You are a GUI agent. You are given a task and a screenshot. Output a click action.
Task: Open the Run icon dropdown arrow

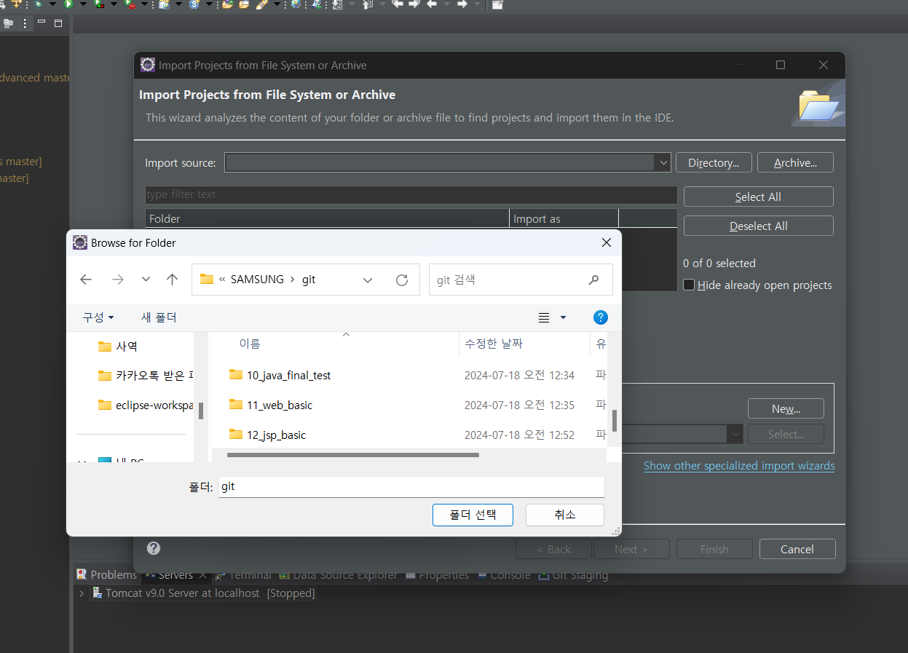click(83, 4)
